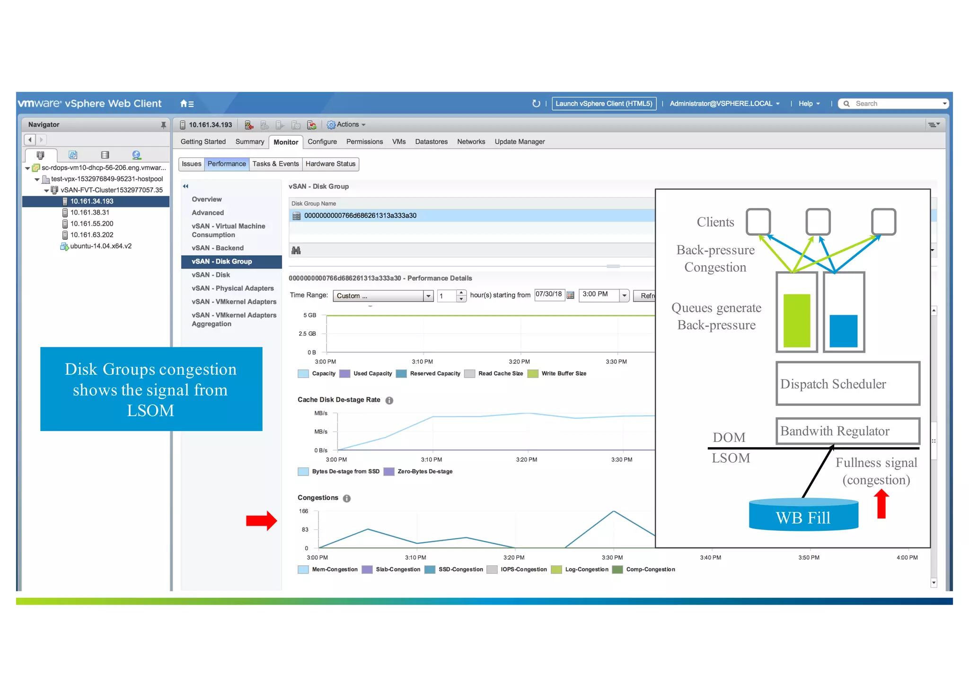The image size is (969, 684).
Task: Click the Refresh button beside time range
Action: 645,296
